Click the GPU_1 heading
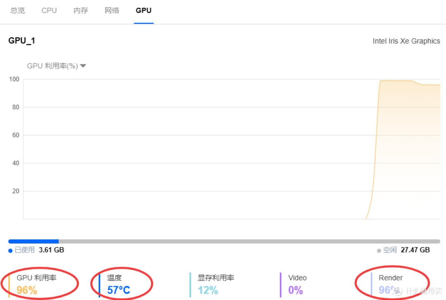 (x=21, y=40)
